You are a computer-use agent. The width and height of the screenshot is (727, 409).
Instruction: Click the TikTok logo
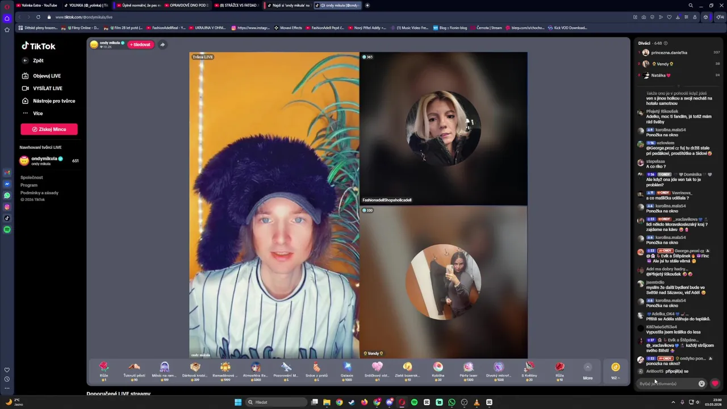(38, 46)
